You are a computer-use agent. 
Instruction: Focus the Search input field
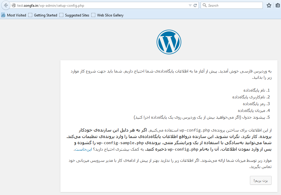pyautogui.click(x=231, y=5)
